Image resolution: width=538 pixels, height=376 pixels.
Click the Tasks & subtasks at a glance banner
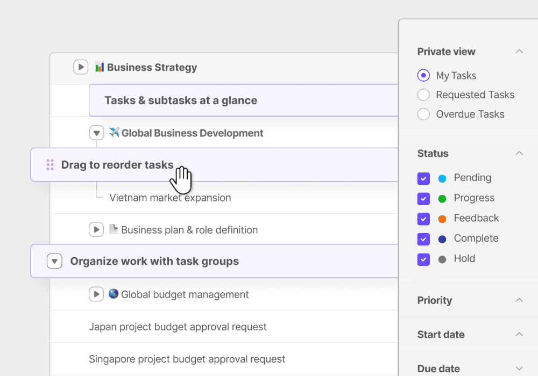point(244,100)
